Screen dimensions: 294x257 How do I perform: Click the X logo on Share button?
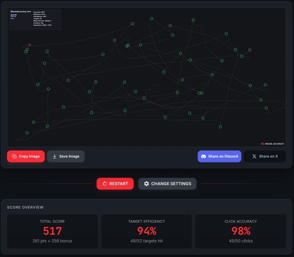click(254, 156)
